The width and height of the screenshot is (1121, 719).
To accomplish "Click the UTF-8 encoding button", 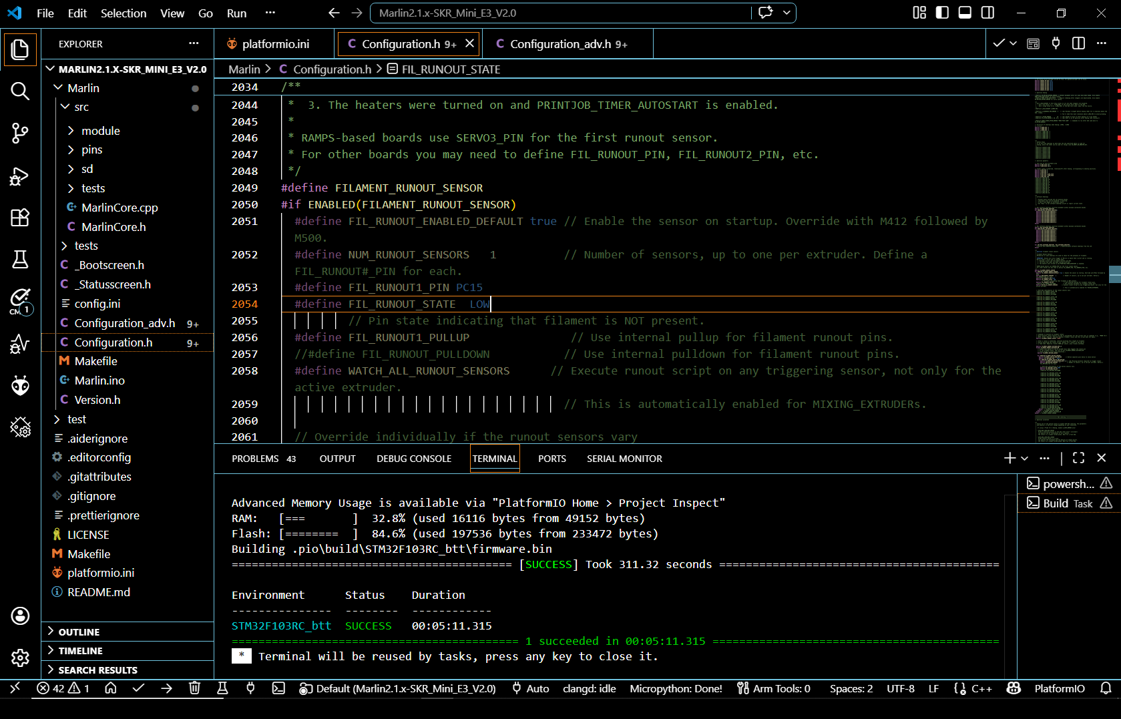I will coord(900,688).
